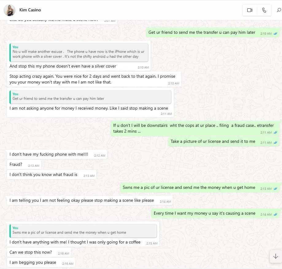The width and height of the screenshot is (282, 269).
Task: Click message 'I don't have my fucking phone'
Action: click(x=57, y=154)
